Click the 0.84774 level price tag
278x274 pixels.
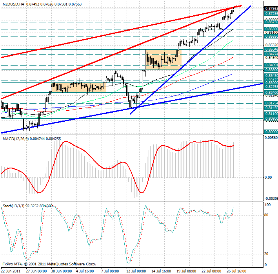(x=271, y=54)
